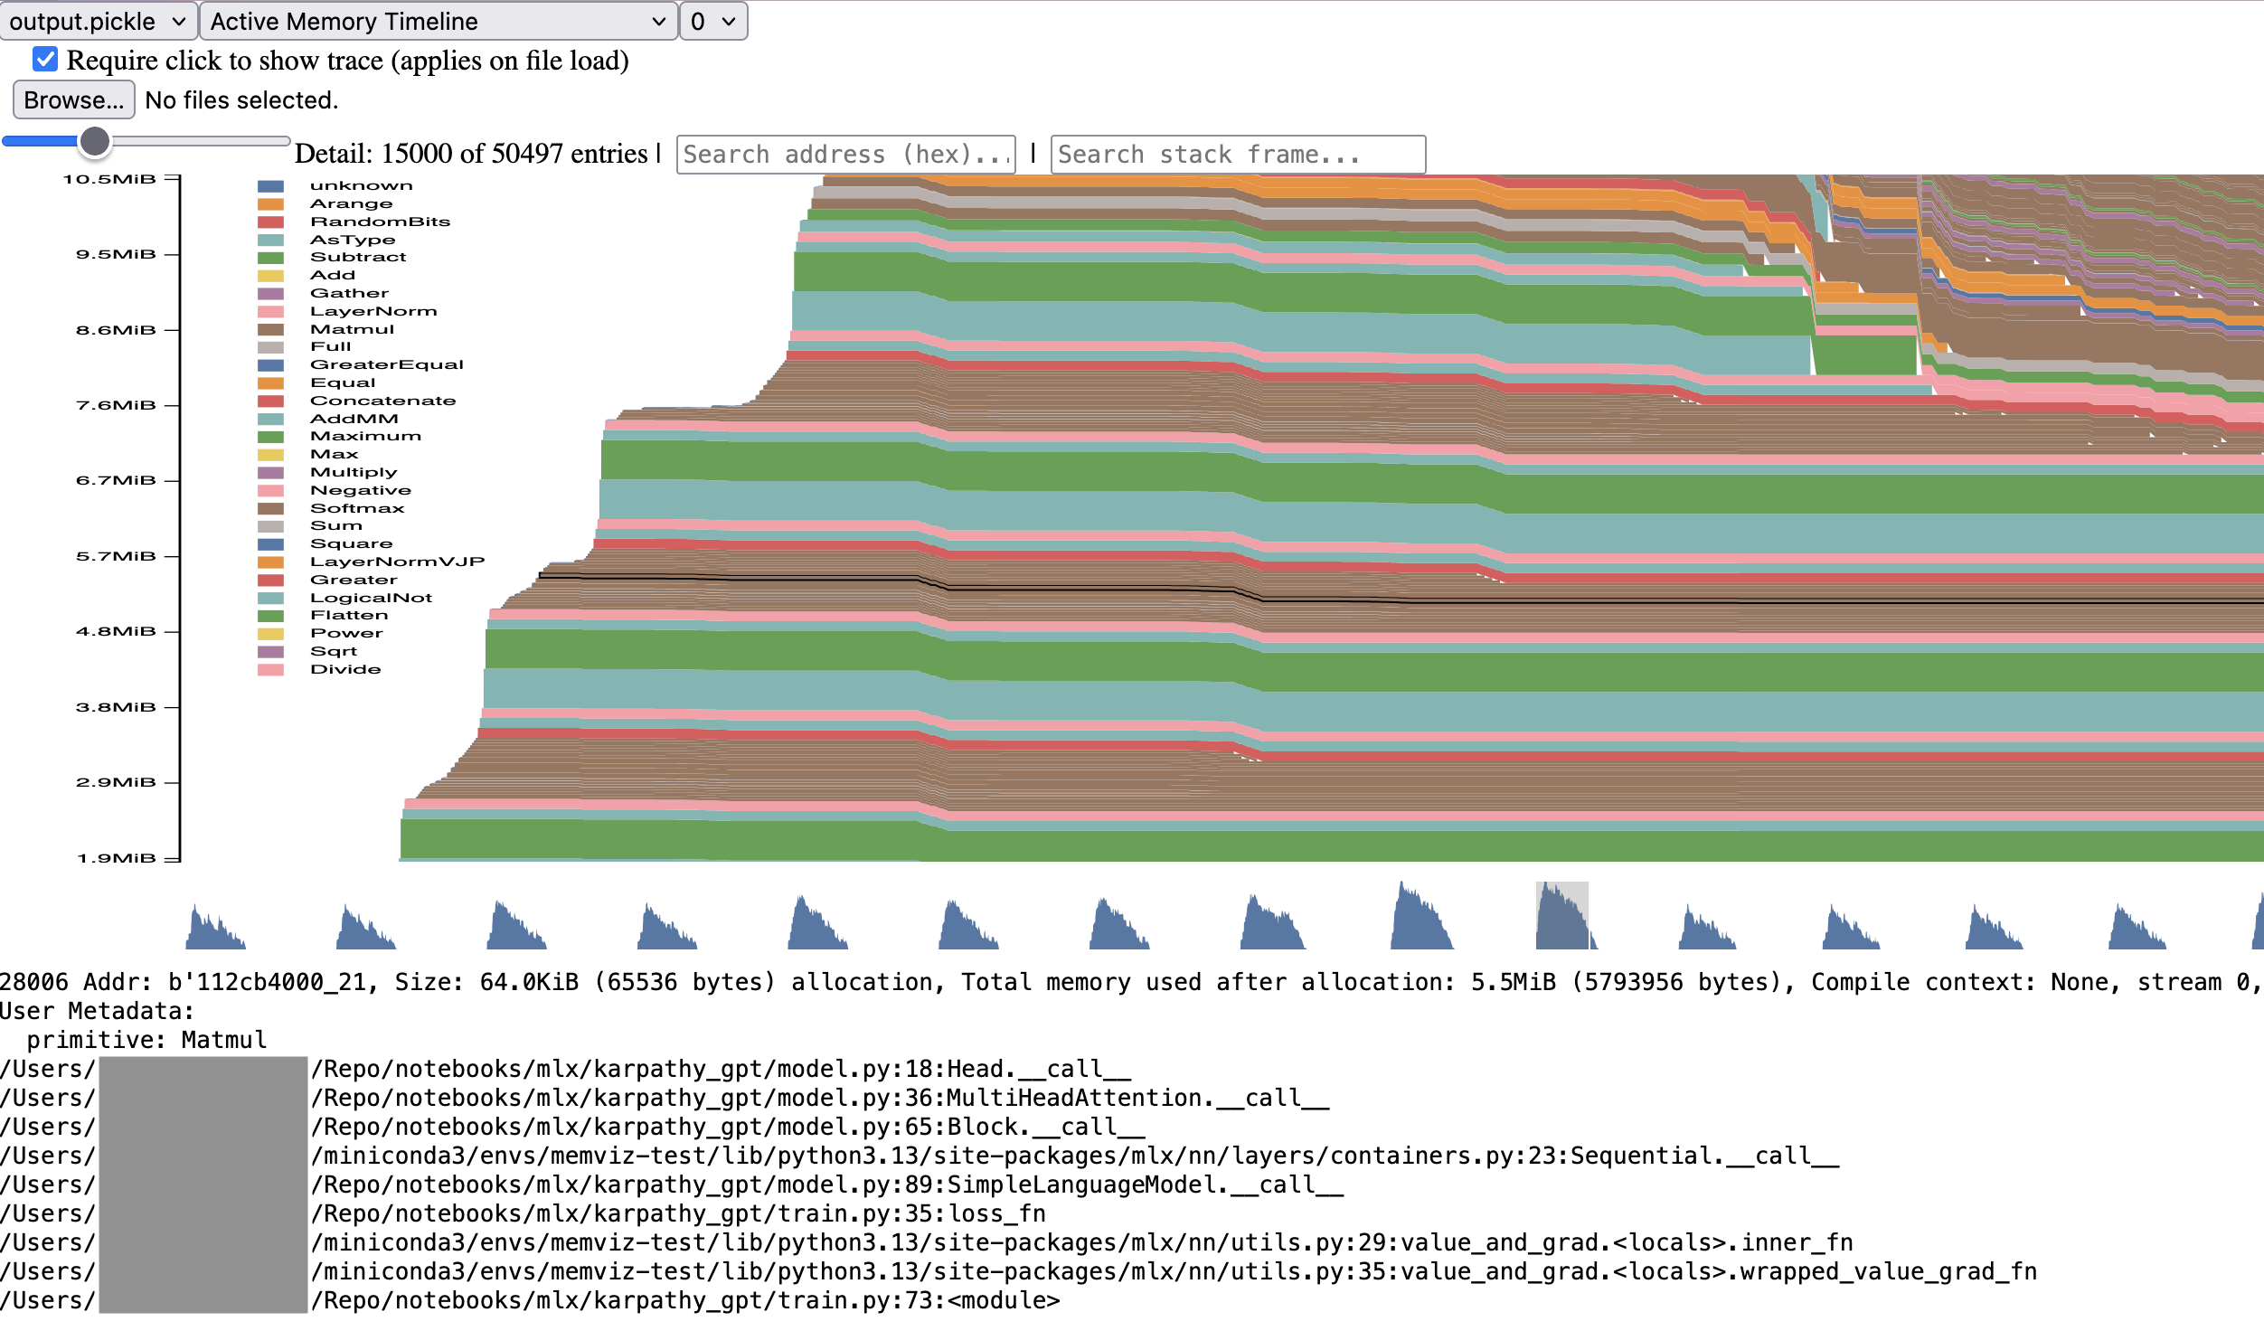Click the Negative legend color swatch
The image size is (2264, 1331).
271,491
